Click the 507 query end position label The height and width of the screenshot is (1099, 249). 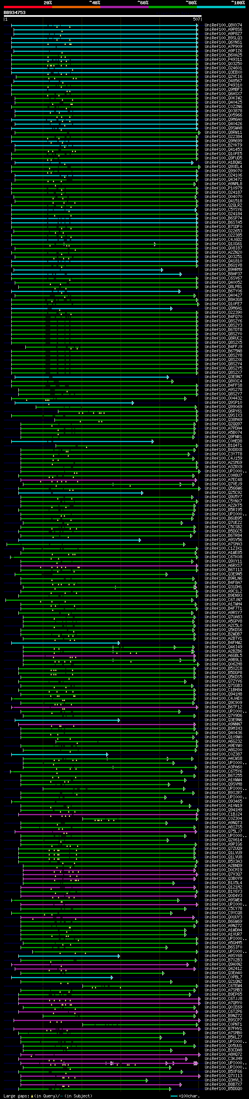196,19
